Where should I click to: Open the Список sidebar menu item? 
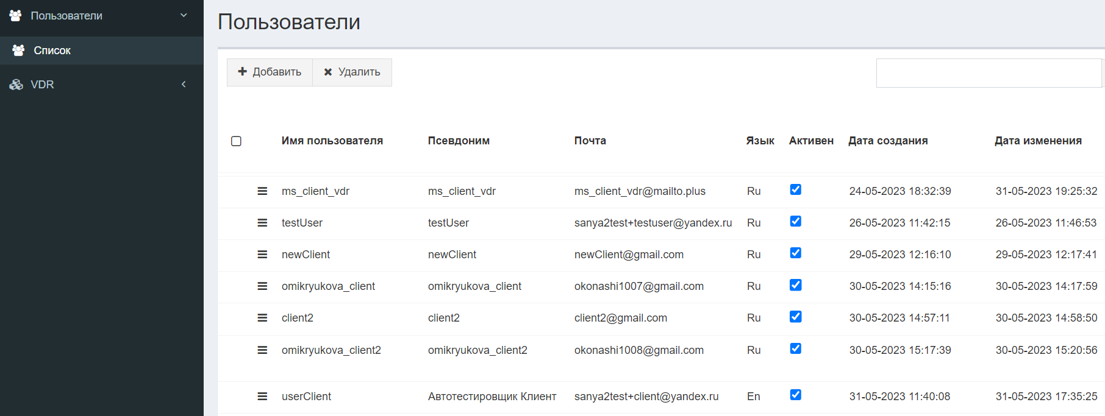[x=52, y=51]
